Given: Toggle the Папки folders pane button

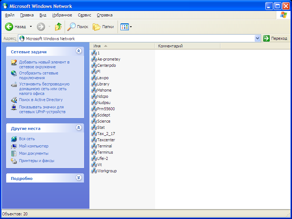Looking at the screenshot, I should [103, 27].
